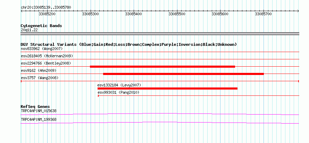Open variant esv1332184 (Levy2007) label

(x=119, y=85)
